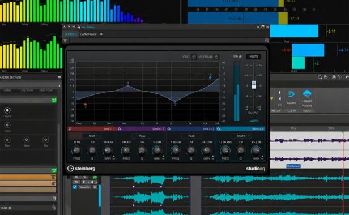The width and height of the screenshot is (349, 215).
Task: Click the AUTO button below OUTPUT
Action: [x=254, y=121]
